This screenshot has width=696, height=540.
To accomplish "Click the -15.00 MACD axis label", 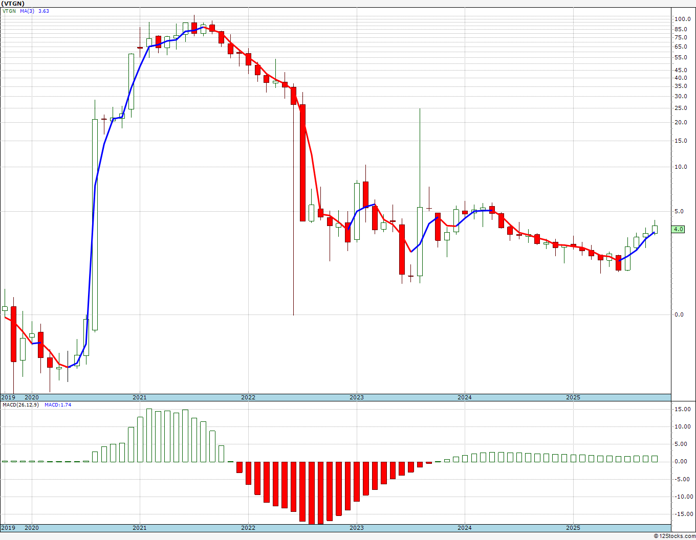I will pyautogui.click(x=683, y=514).
